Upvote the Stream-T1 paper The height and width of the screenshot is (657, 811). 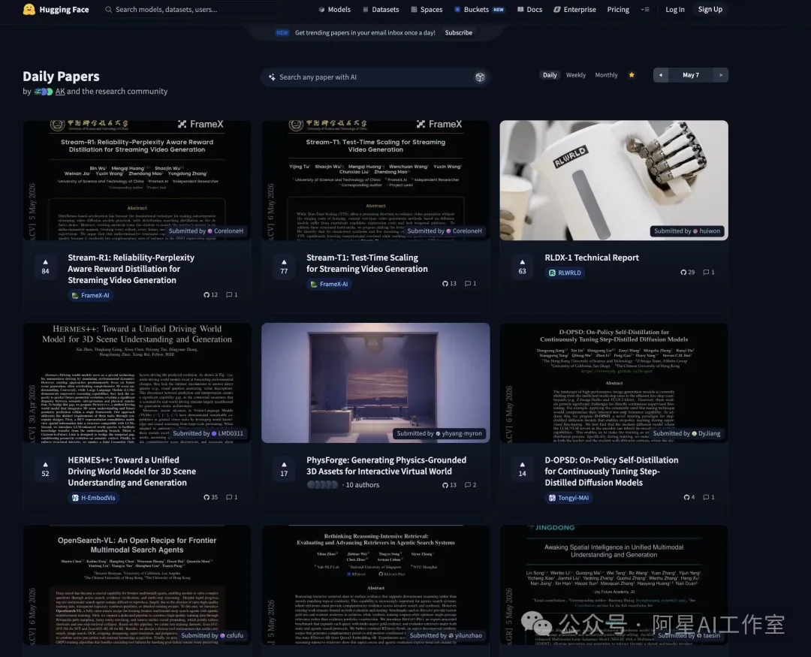[x=284, y=267]
